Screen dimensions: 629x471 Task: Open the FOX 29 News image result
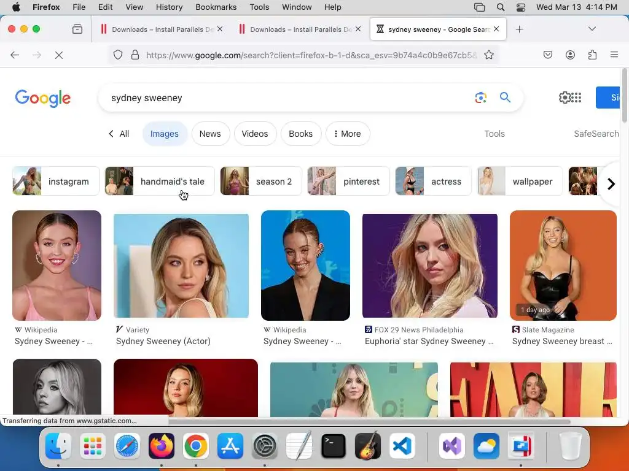(x=429, y=266)
